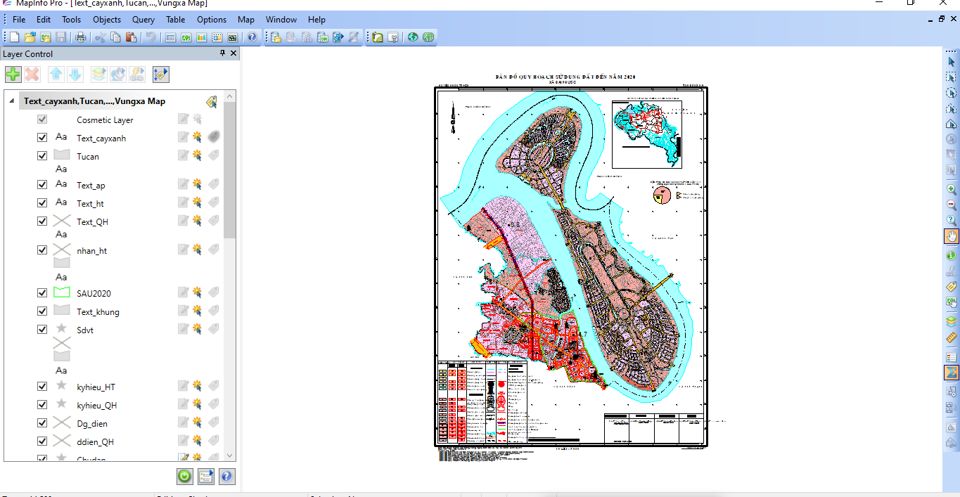Click the green power button below layers
The height and width of the screenshot is (497, 960).
[184, 477]
